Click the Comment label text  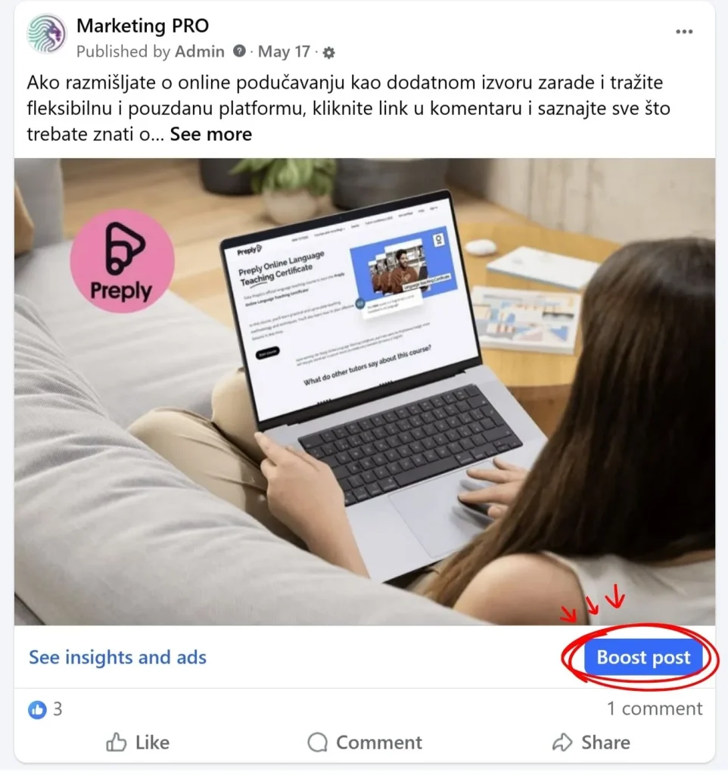(379, 742)
